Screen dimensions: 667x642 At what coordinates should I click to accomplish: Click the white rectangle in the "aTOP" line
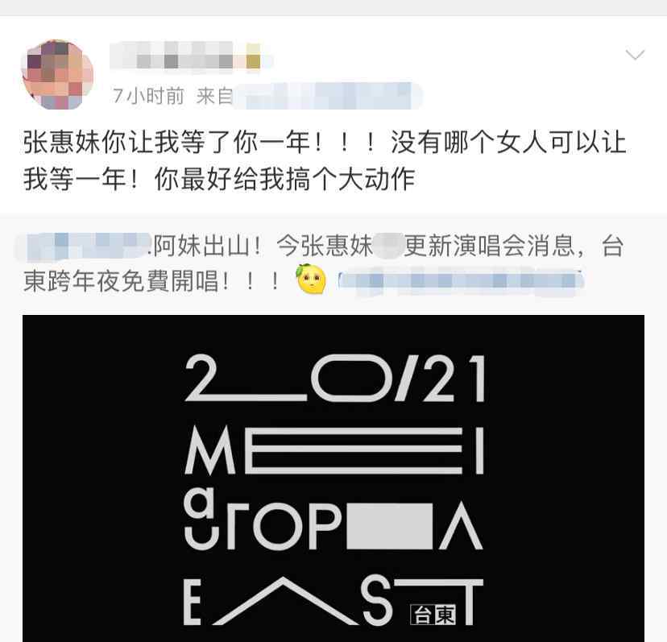389,526
